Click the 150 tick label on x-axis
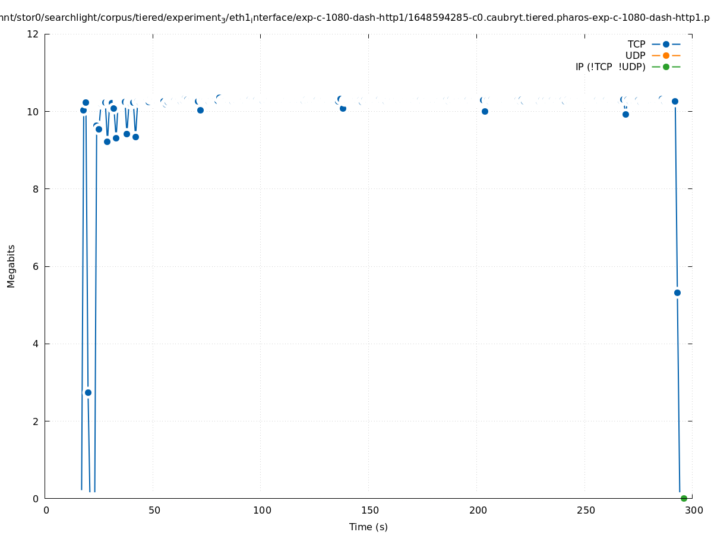Viewport: 711px width, 535px height. (x=369, y=510)
